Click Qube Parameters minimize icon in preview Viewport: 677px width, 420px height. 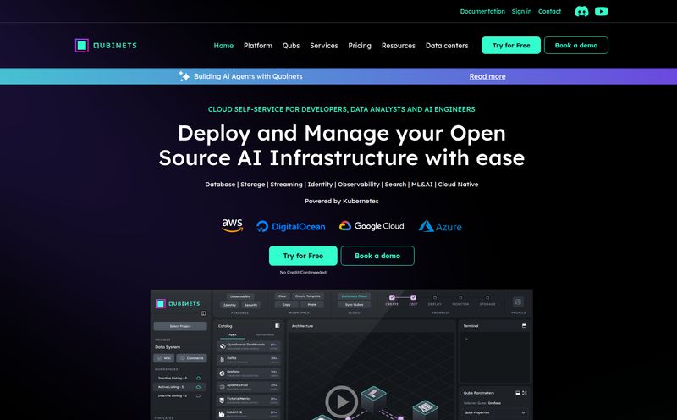tap(518, 393)
